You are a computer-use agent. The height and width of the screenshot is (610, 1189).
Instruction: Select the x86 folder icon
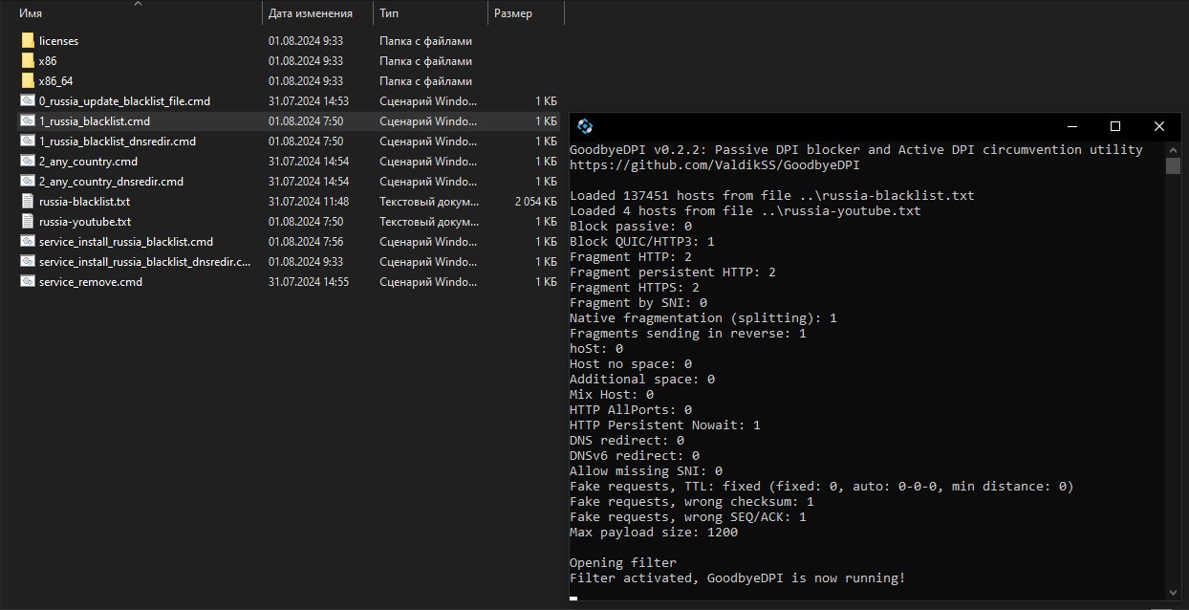(x=28, y=61)
